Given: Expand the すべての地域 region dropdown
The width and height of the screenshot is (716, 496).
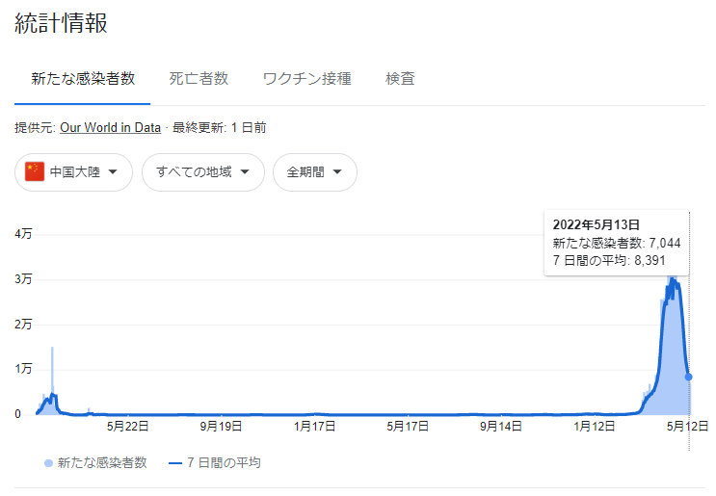Looking at the screenshot, I should coord(203,172).
